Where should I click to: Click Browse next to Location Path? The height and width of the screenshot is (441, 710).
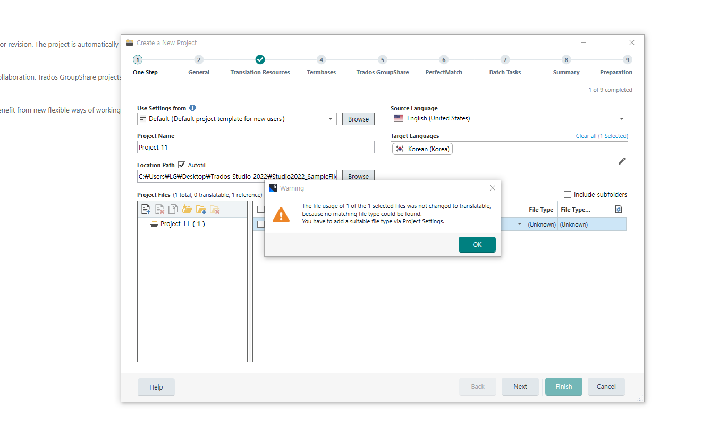coord(358,176)
